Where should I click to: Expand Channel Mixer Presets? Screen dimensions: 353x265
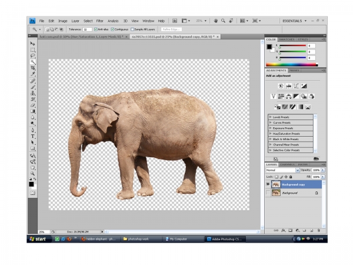click(x=271, y=144)
